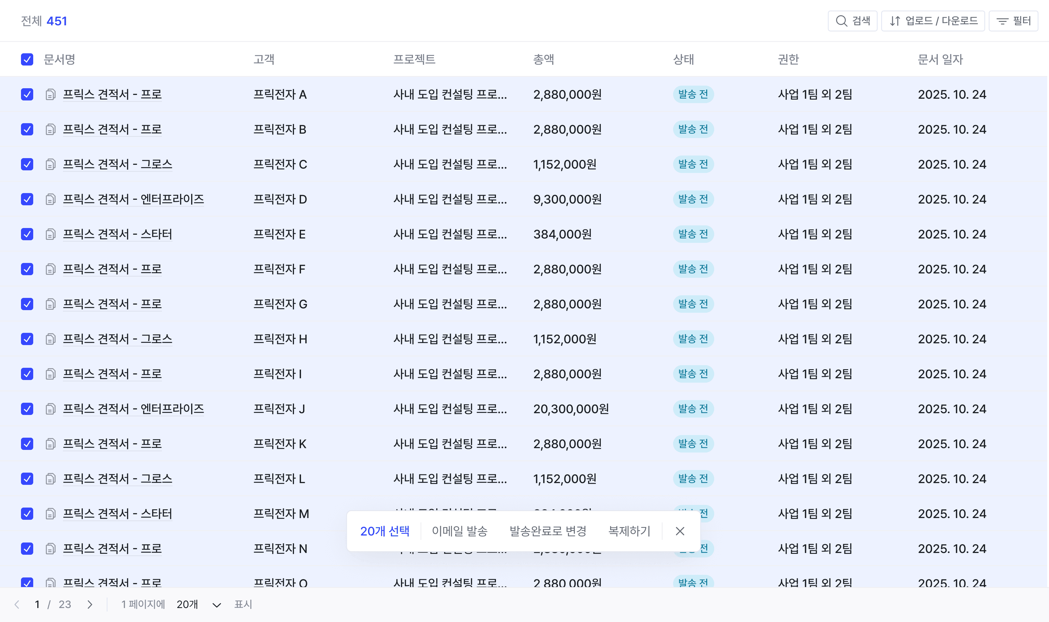Choose 이메일 발송 in action bar
The width and height of the screenshot is (1049, 622).
point(459,531)
